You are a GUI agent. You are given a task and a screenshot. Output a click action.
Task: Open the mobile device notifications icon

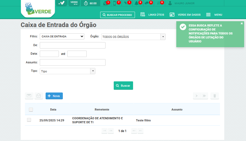tap(115, 3)
